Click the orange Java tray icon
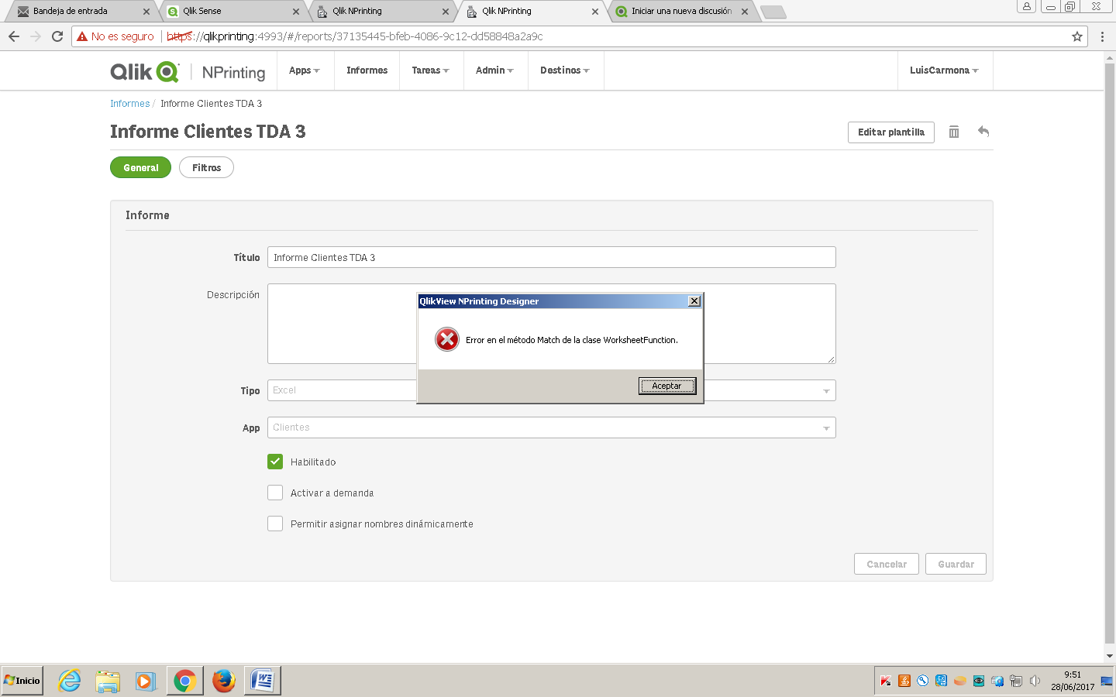Screen dimensions: 1116x697 click(x=904, y=681)
